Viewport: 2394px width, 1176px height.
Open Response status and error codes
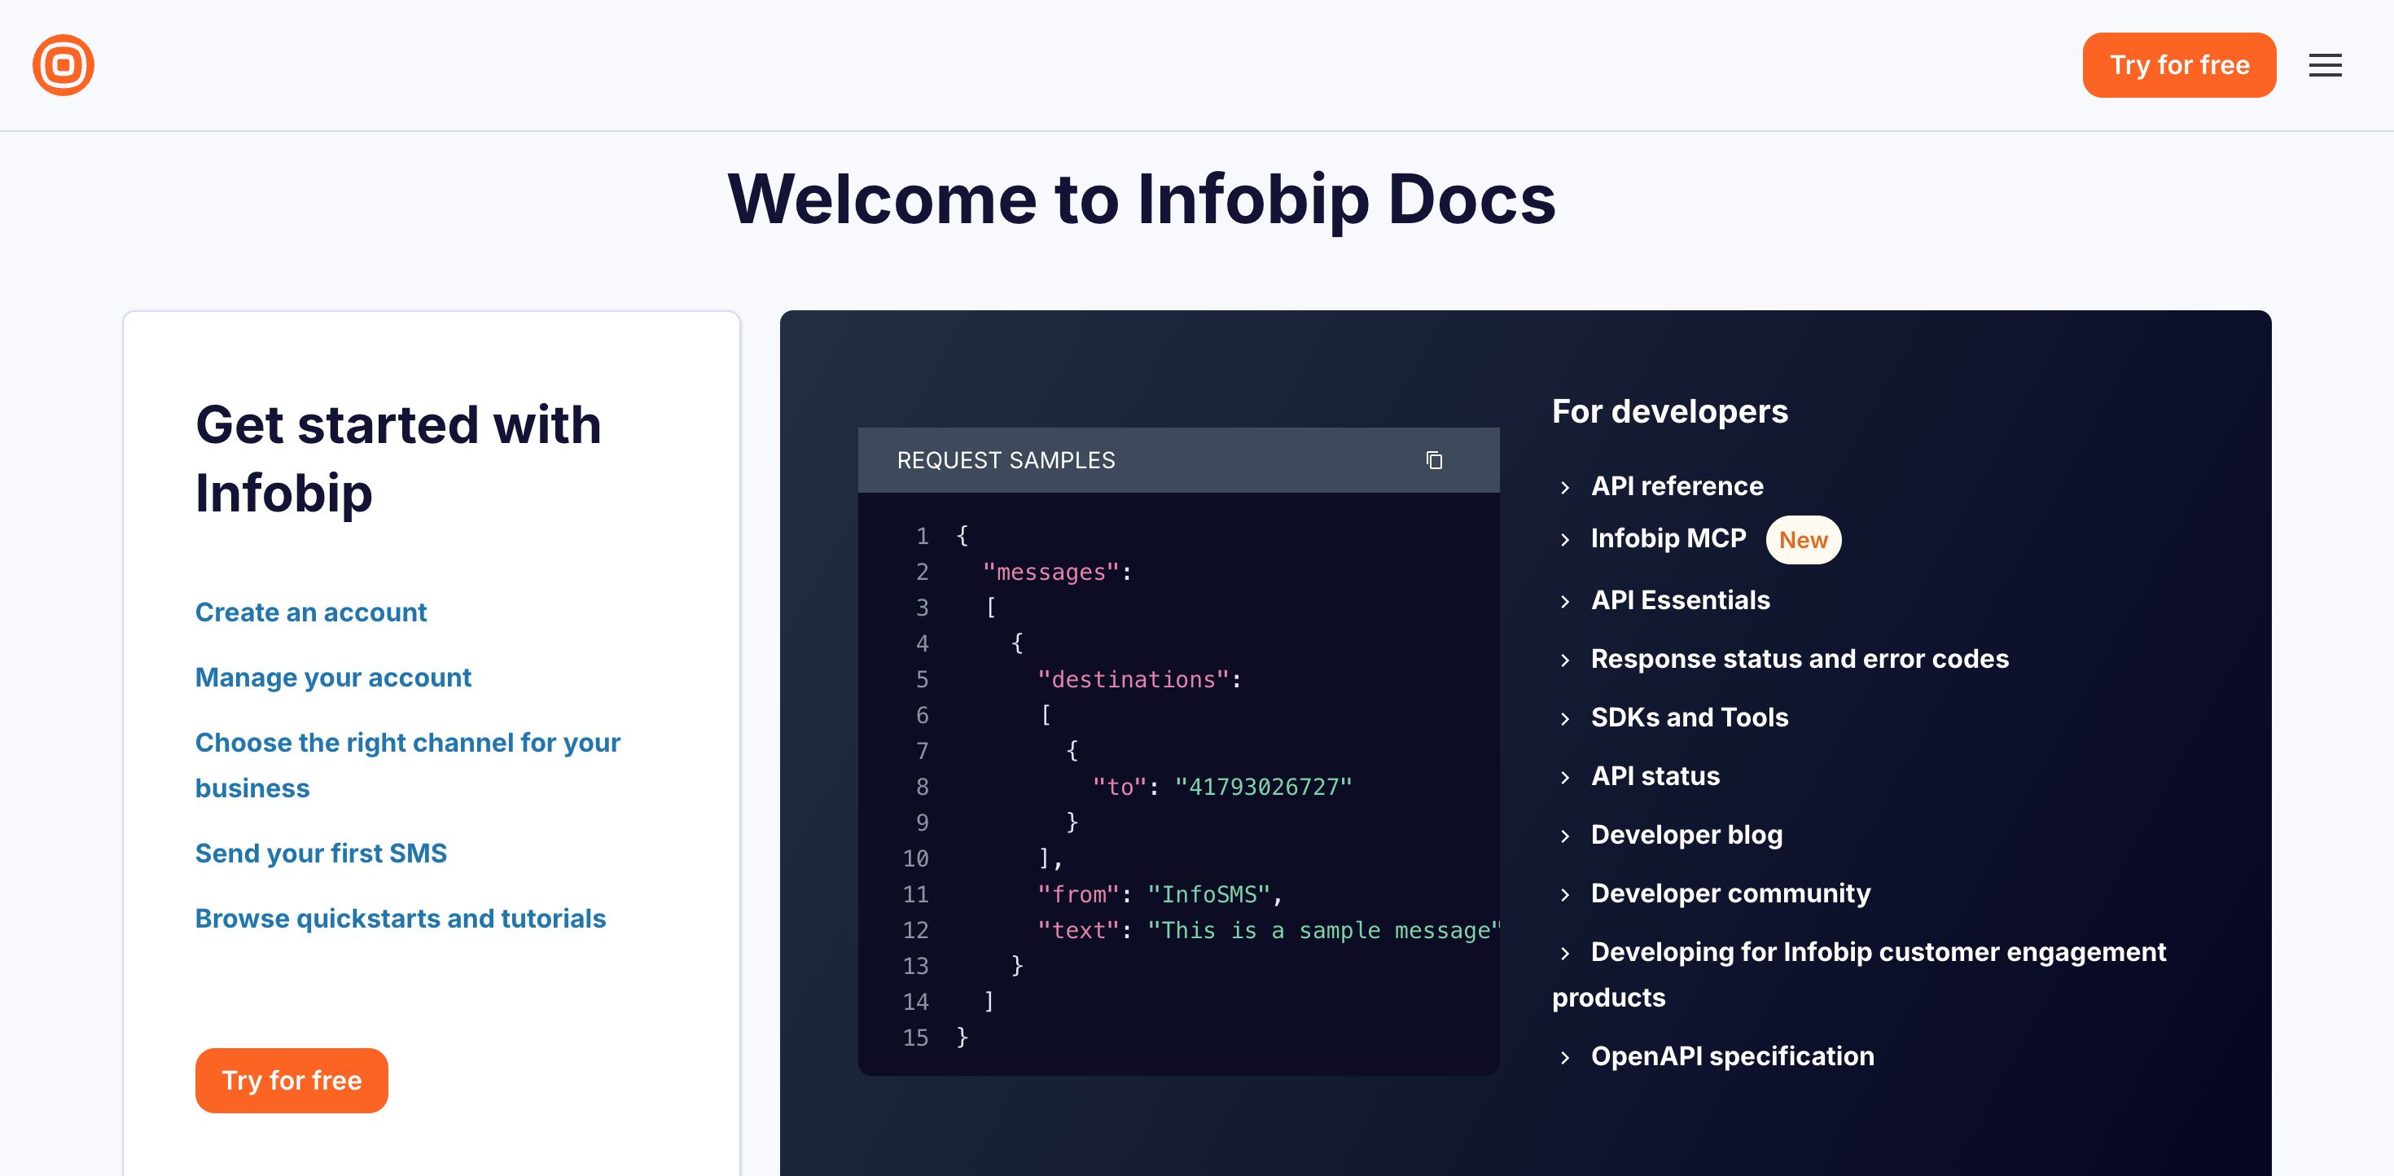coord(1800,659)
